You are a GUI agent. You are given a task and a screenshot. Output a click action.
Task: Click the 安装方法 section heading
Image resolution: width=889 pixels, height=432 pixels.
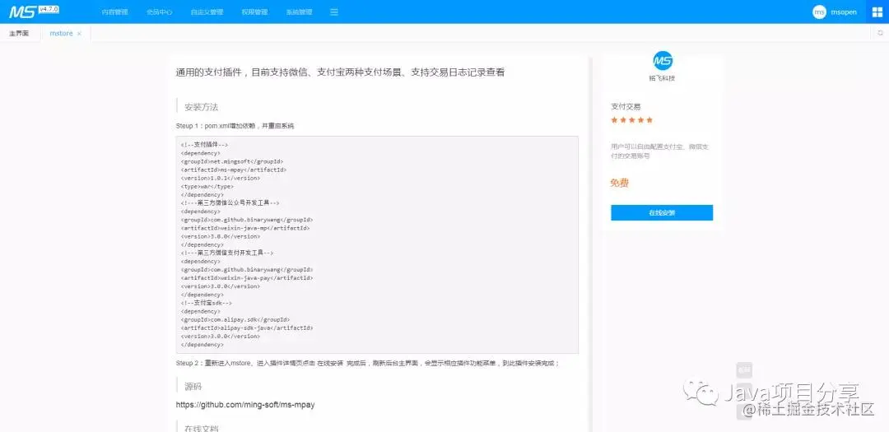pos(202,107)
